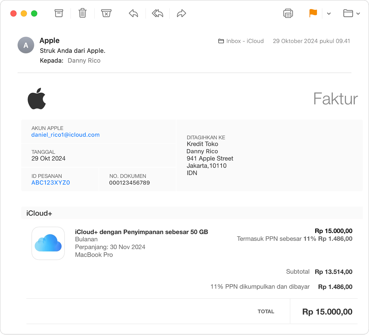Delete the email with the trash icon
This screenshot has height=335, width=369.
(82, 13)
